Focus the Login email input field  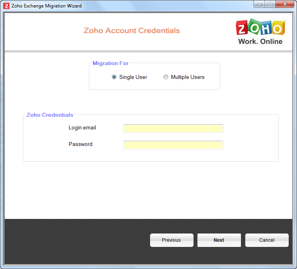coord(173,129)
